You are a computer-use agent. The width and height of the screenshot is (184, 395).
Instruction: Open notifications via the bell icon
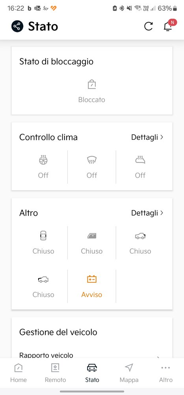coord(168,26)
